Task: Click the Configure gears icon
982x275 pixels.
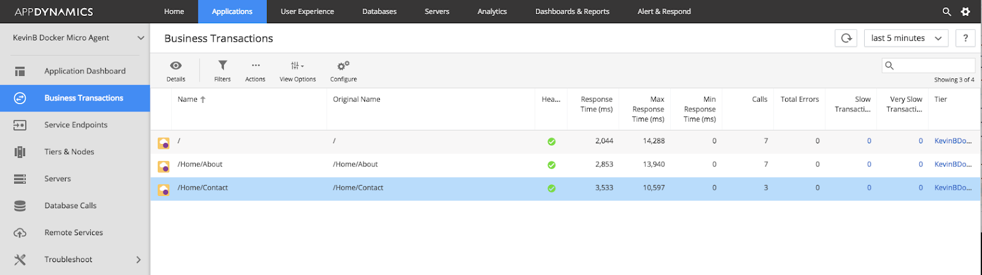Action: 343,65
